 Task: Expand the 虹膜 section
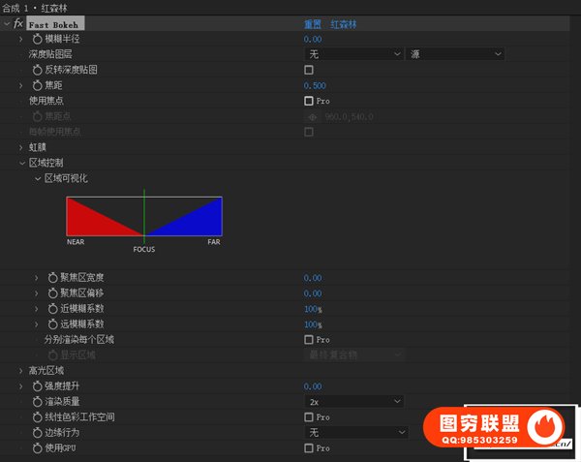20,147
